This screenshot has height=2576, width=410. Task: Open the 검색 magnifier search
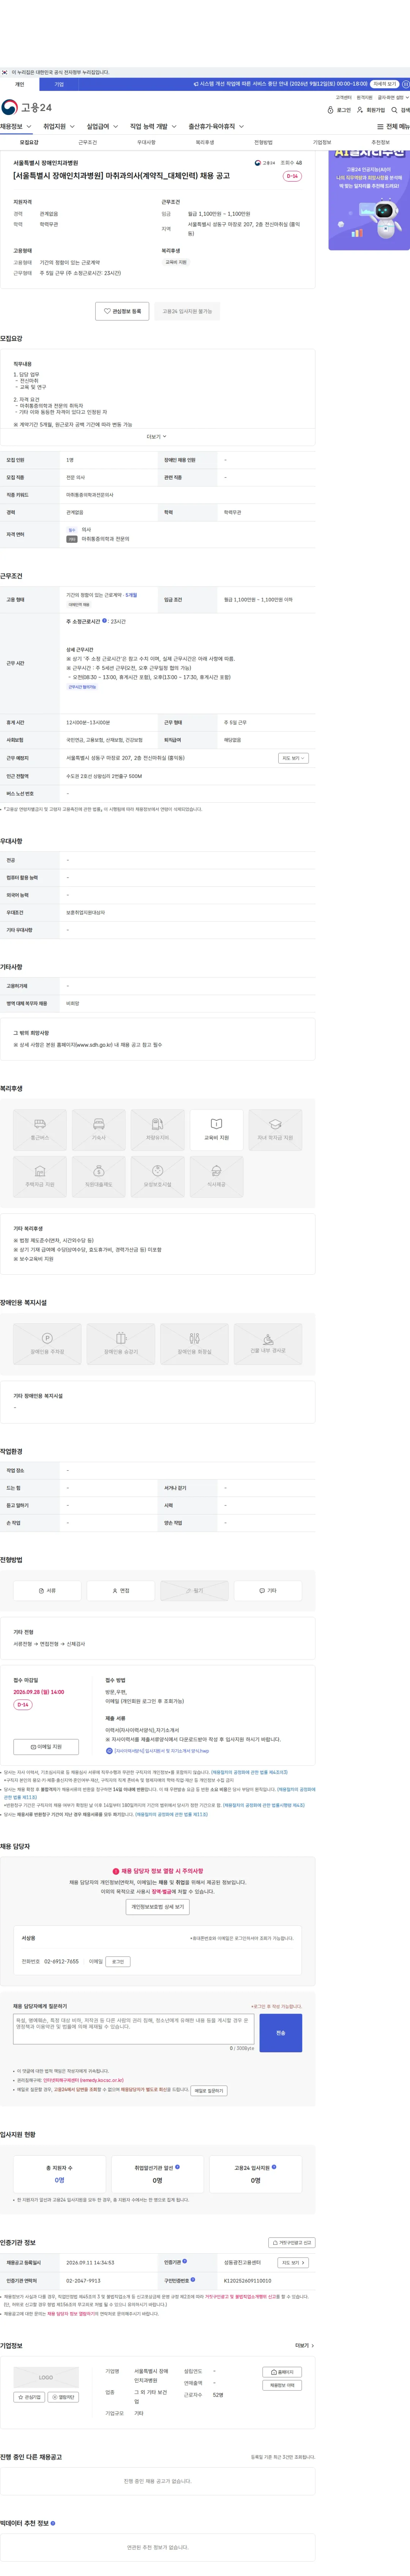400,110
